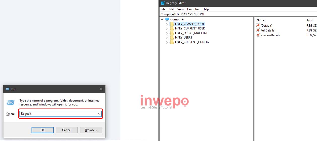The image size is (317, 141).
Task: Click the HKEY_LOCAL_MACHINE folder icon
Action: tap(172, 33)
